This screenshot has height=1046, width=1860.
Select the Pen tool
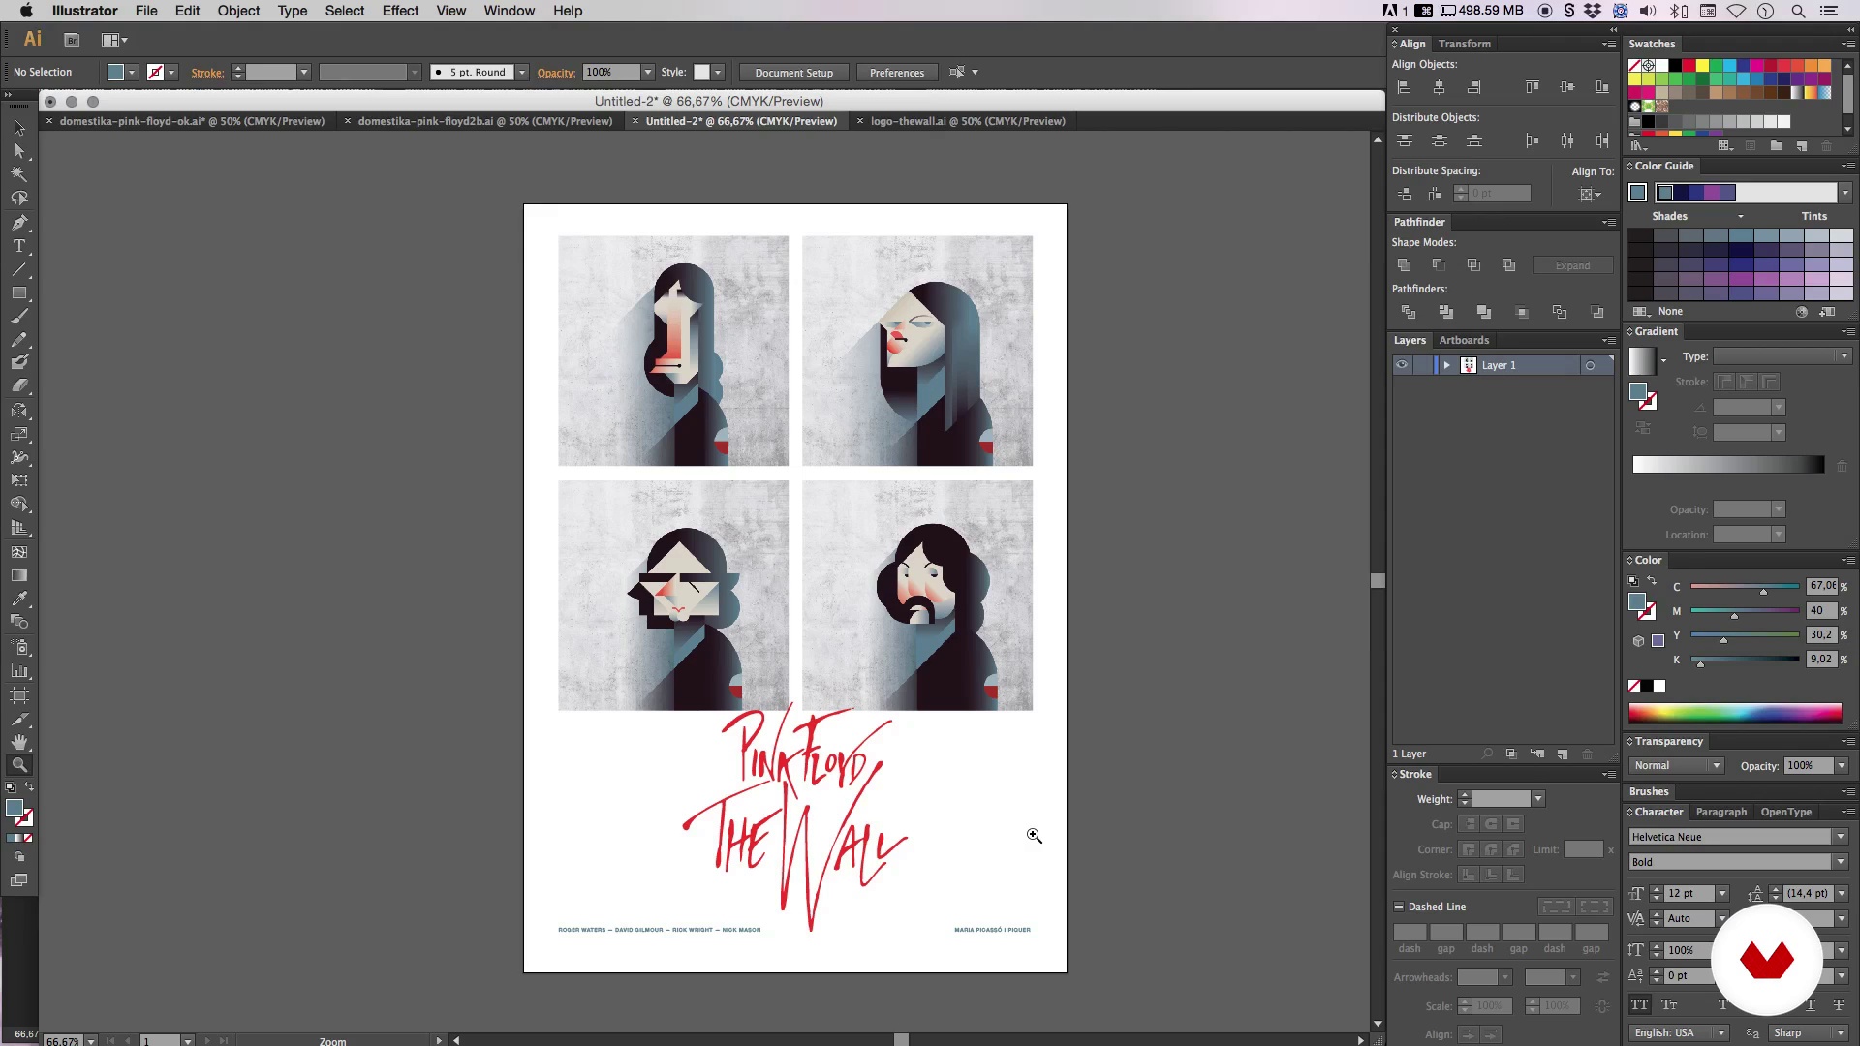(x=18, y=222)
